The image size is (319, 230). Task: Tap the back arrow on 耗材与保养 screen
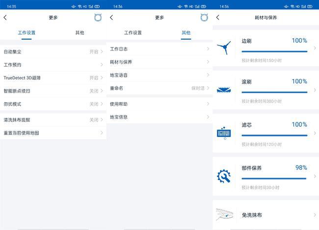coord(218,18)
